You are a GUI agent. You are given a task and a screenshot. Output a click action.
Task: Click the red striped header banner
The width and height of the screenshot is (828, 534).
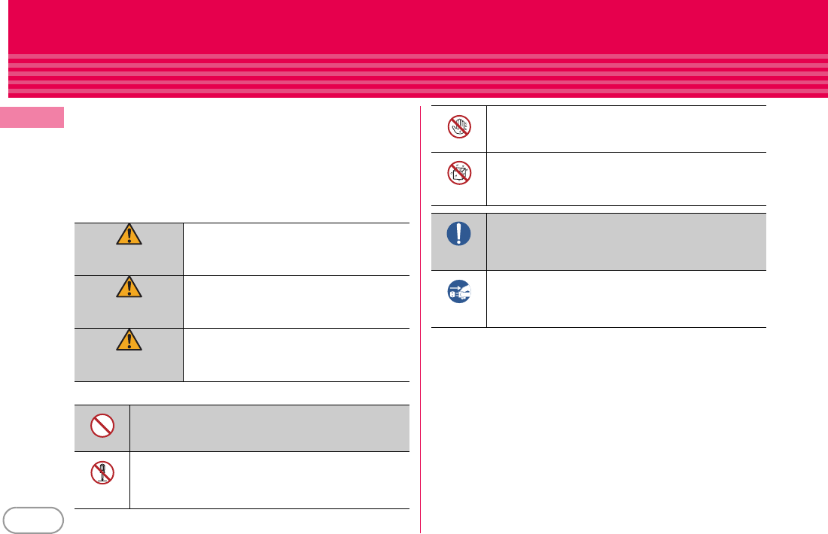414,49
